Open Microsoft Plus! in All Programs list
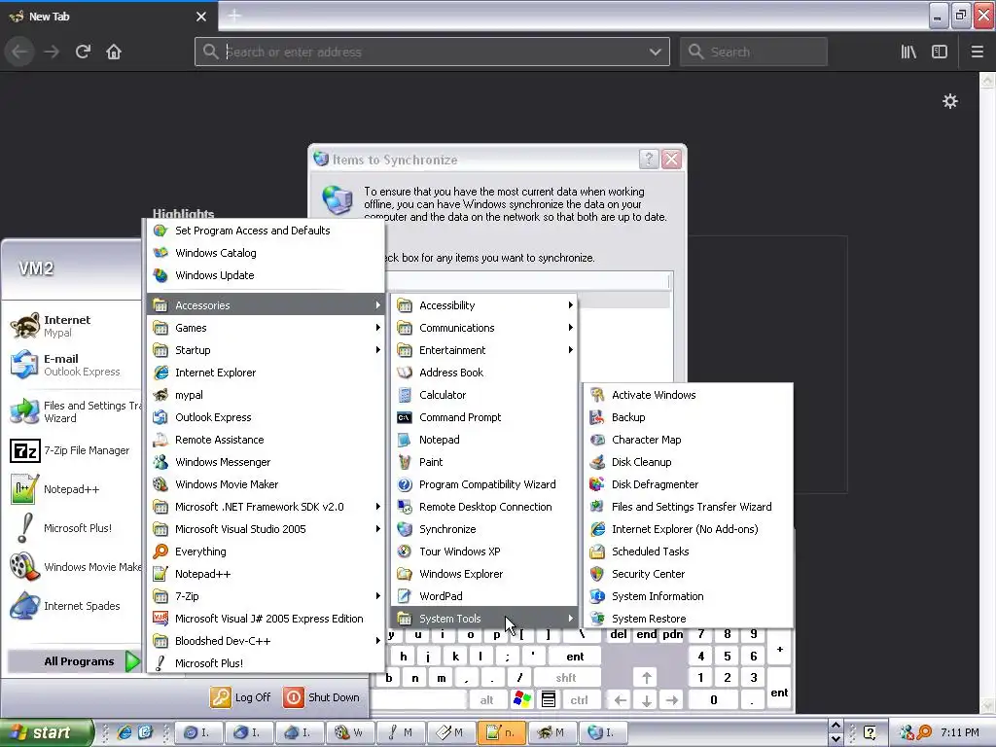Image resolution: width=996 pixels, height=747 pixels. (266, 662)
